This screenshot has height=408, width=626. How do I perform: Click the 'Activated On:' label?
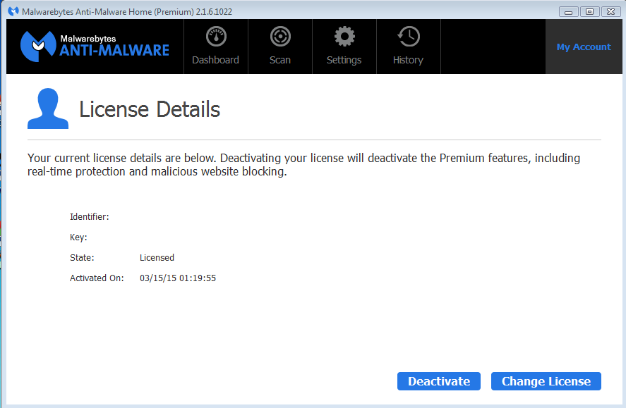coord(97,278)
